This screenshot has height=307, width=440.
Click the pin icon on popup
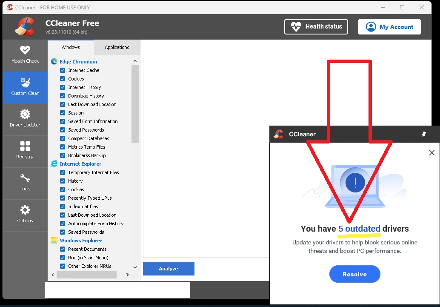pyautogui.click(x=424, y=134)
